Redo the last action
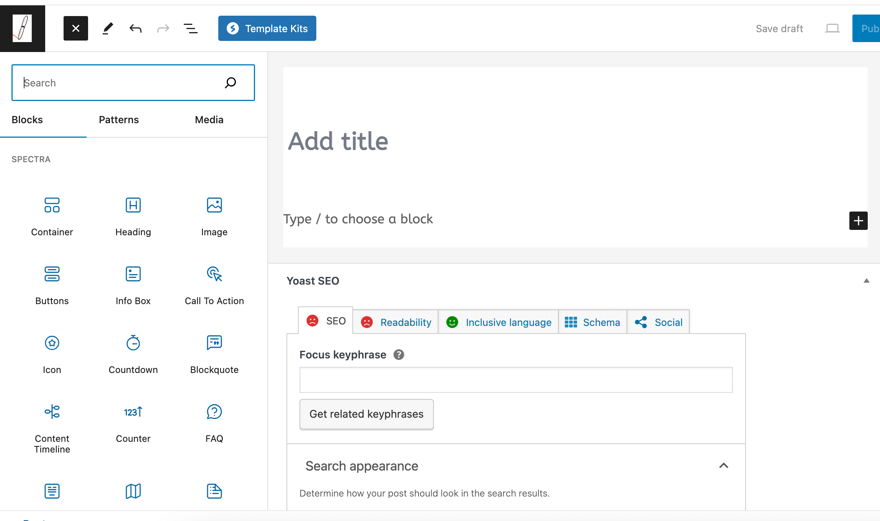The height and width of the screenshot is (521, 880). [x=163, y=28]
